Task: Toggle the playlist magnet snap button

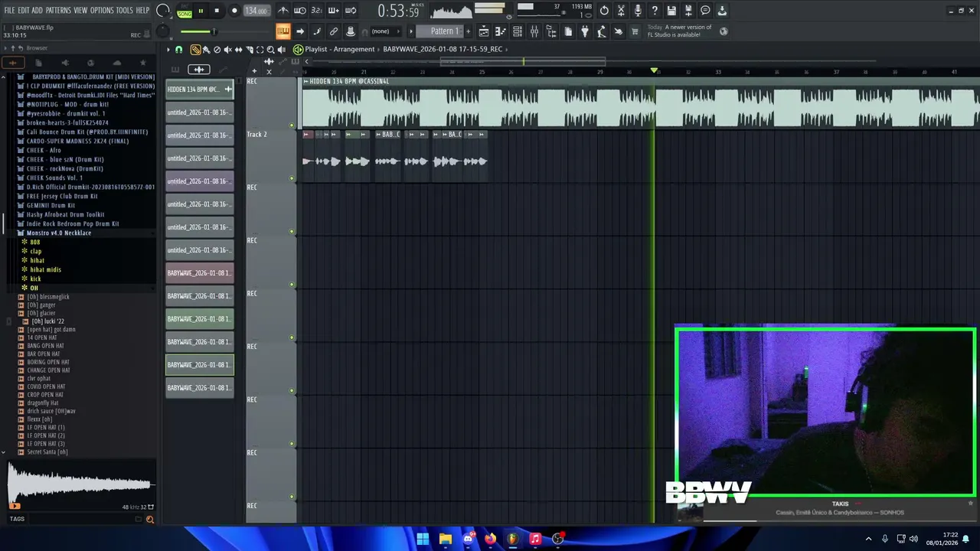Action: (179, 49)
